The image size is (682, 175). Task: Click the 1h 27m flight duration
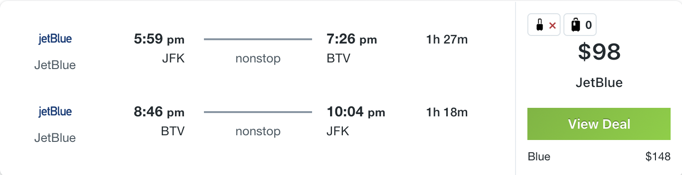coord(447,40)
